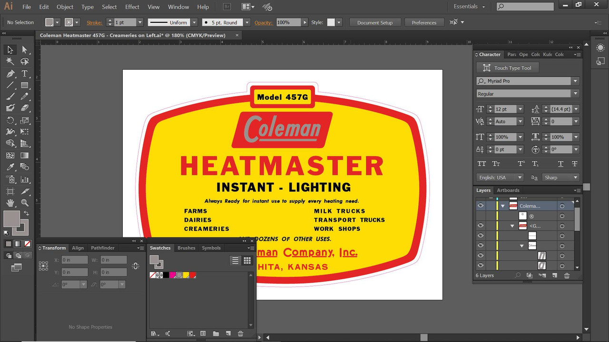This screenshot has width=609, height=342.
Task: Select the yellow swatch
Action: (186, 275)
